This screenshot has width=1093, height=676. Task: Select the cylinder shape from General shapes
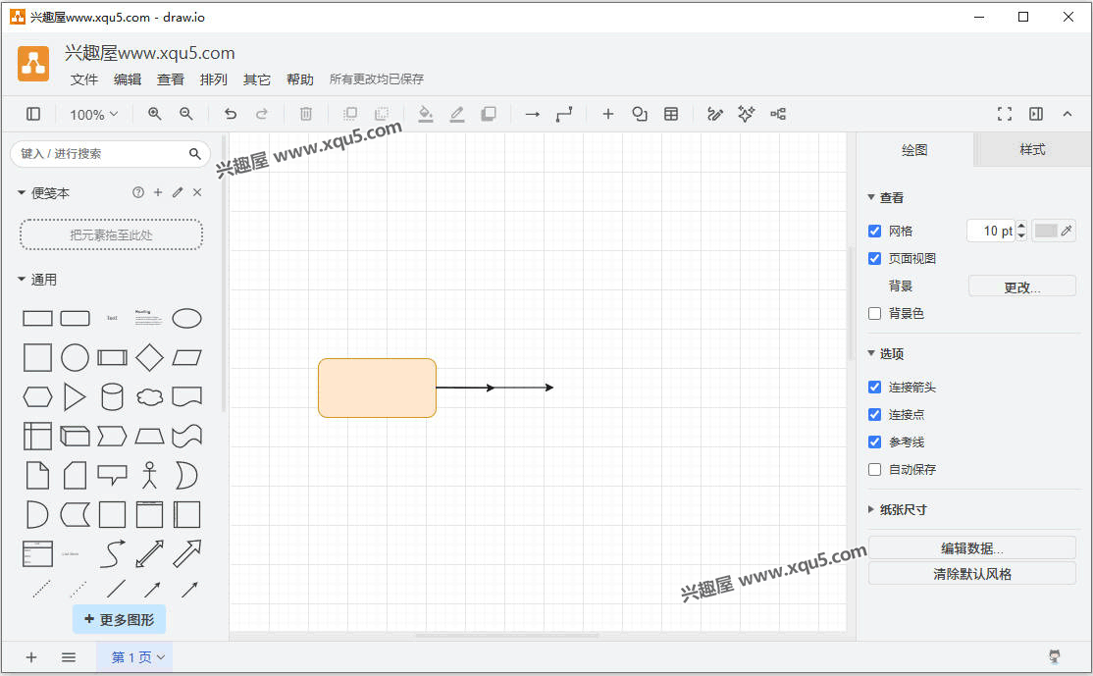[x=112, y=396]
